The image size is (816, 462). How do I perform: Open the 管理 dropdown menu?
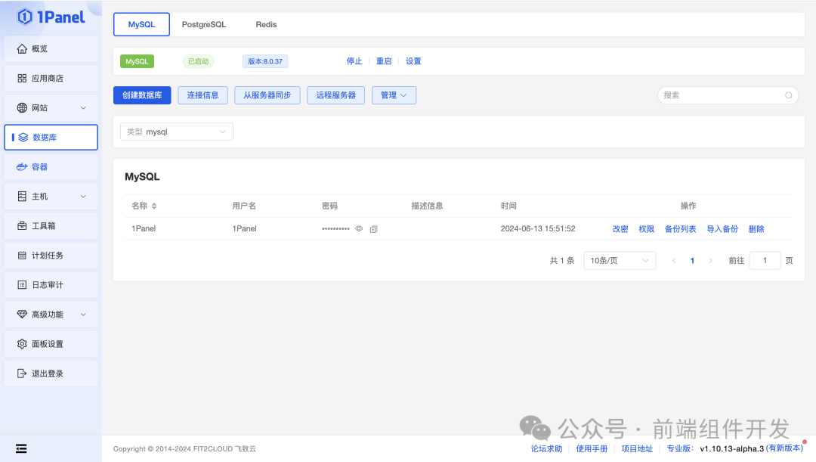coord(394,95)
